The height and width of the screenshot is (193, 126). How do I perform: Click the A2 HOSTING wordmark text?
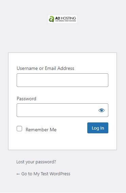66,18
